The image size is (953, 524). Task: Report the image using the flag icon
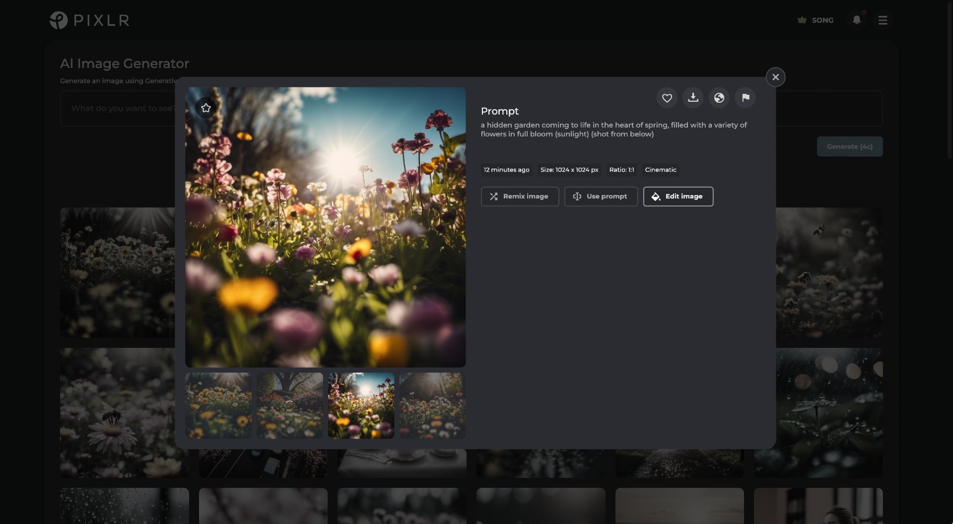(745, 98)
